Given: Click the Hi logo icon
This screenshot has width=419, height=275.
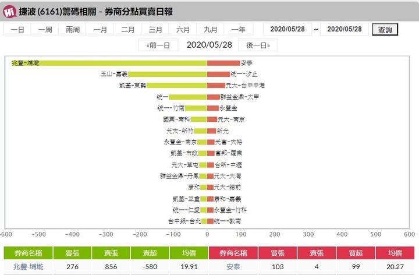Looking at the screenshot, I should [x=10, y=12].
